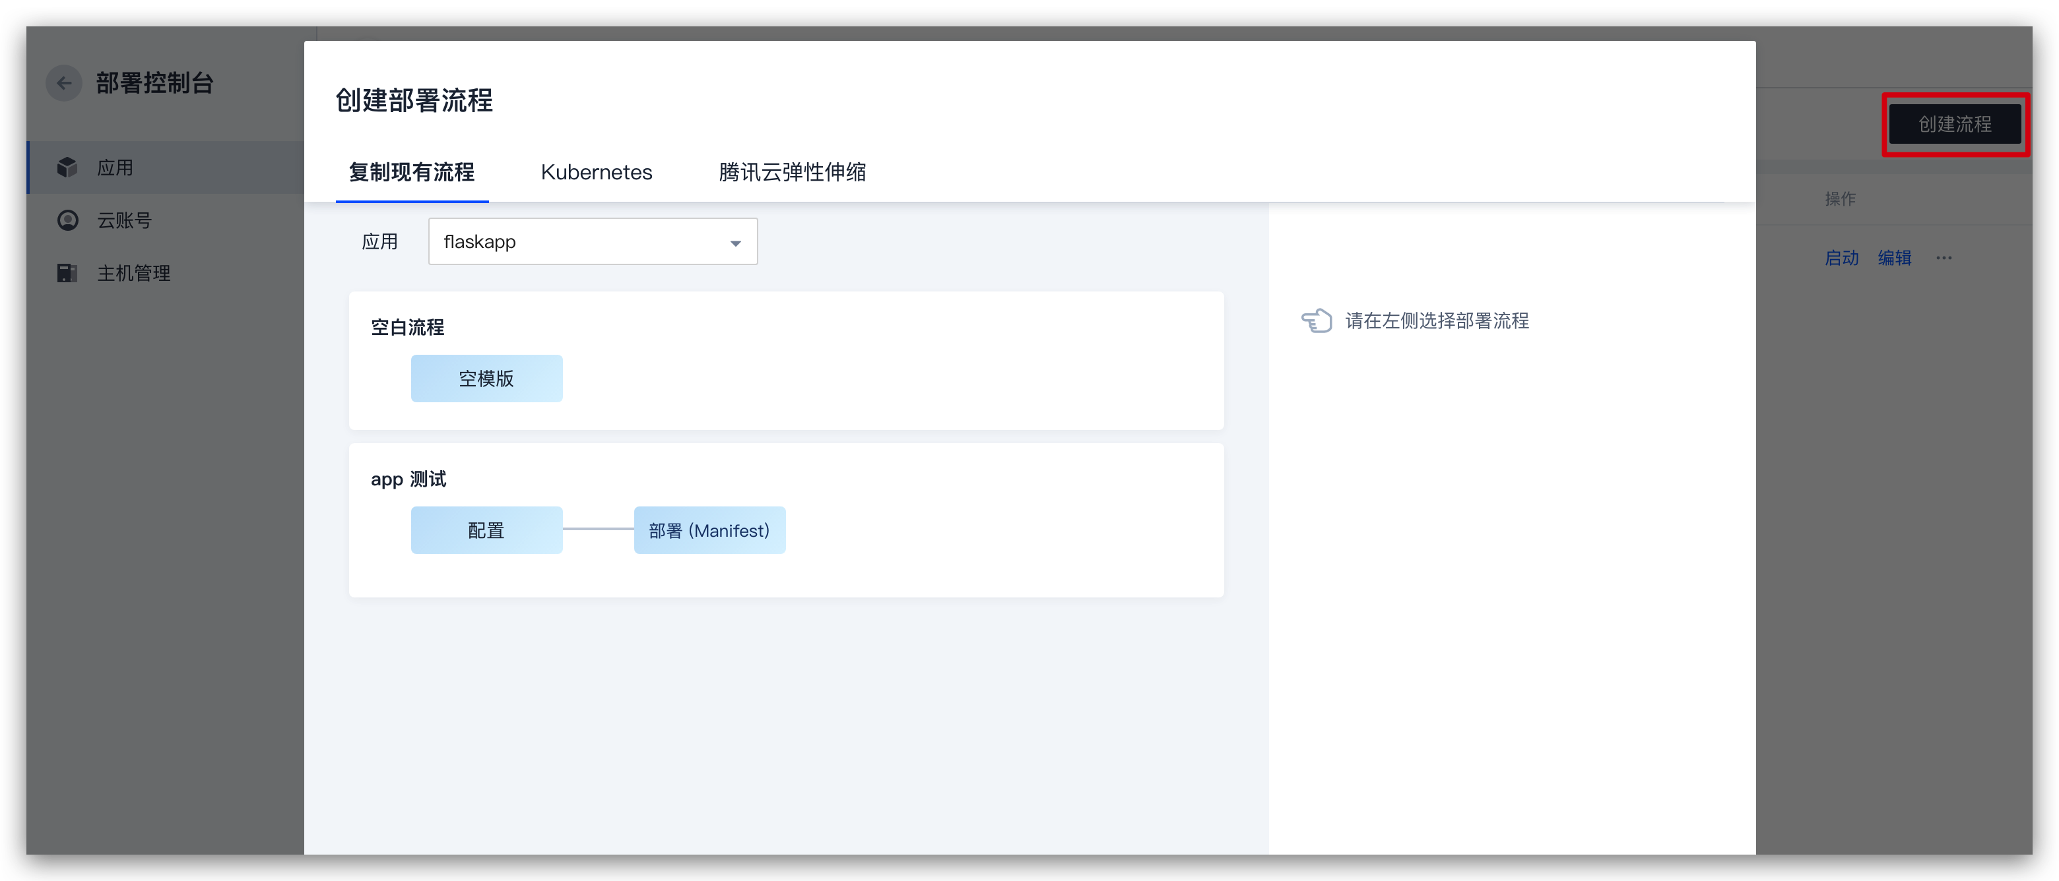Click the 云账号 account icon
Screen dimensions: 2059x881
(x=67, y=220)
